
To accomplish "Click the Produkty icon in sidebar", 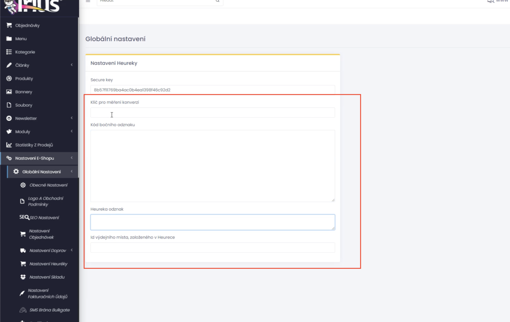I will click(x=9, y=78).
